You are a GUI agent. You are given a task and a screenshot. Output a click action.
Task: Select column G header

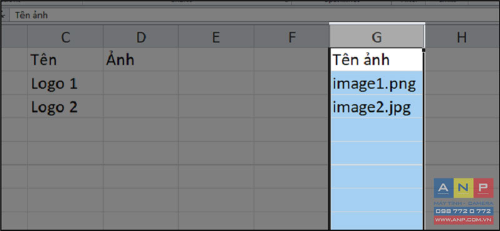(x=377, y=37)
